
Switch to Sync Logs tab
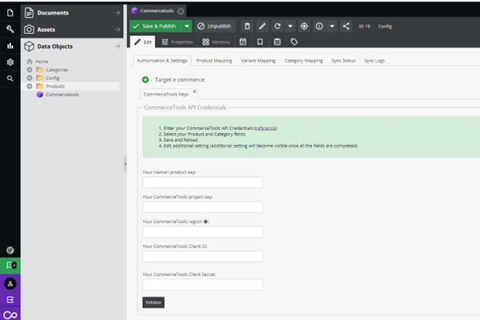(375, 61)
